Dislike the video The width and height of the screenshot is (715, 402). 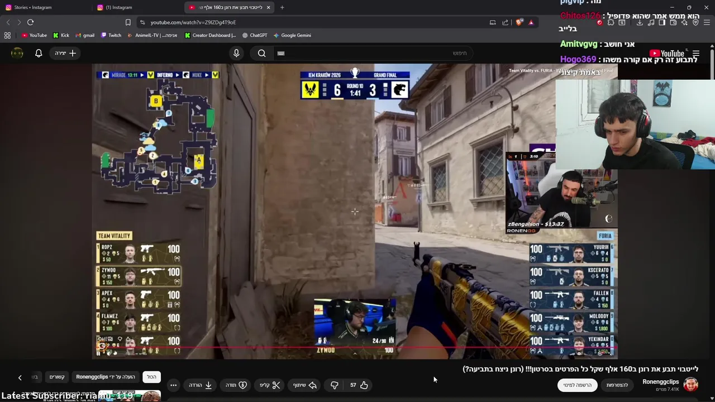[334, 385]
